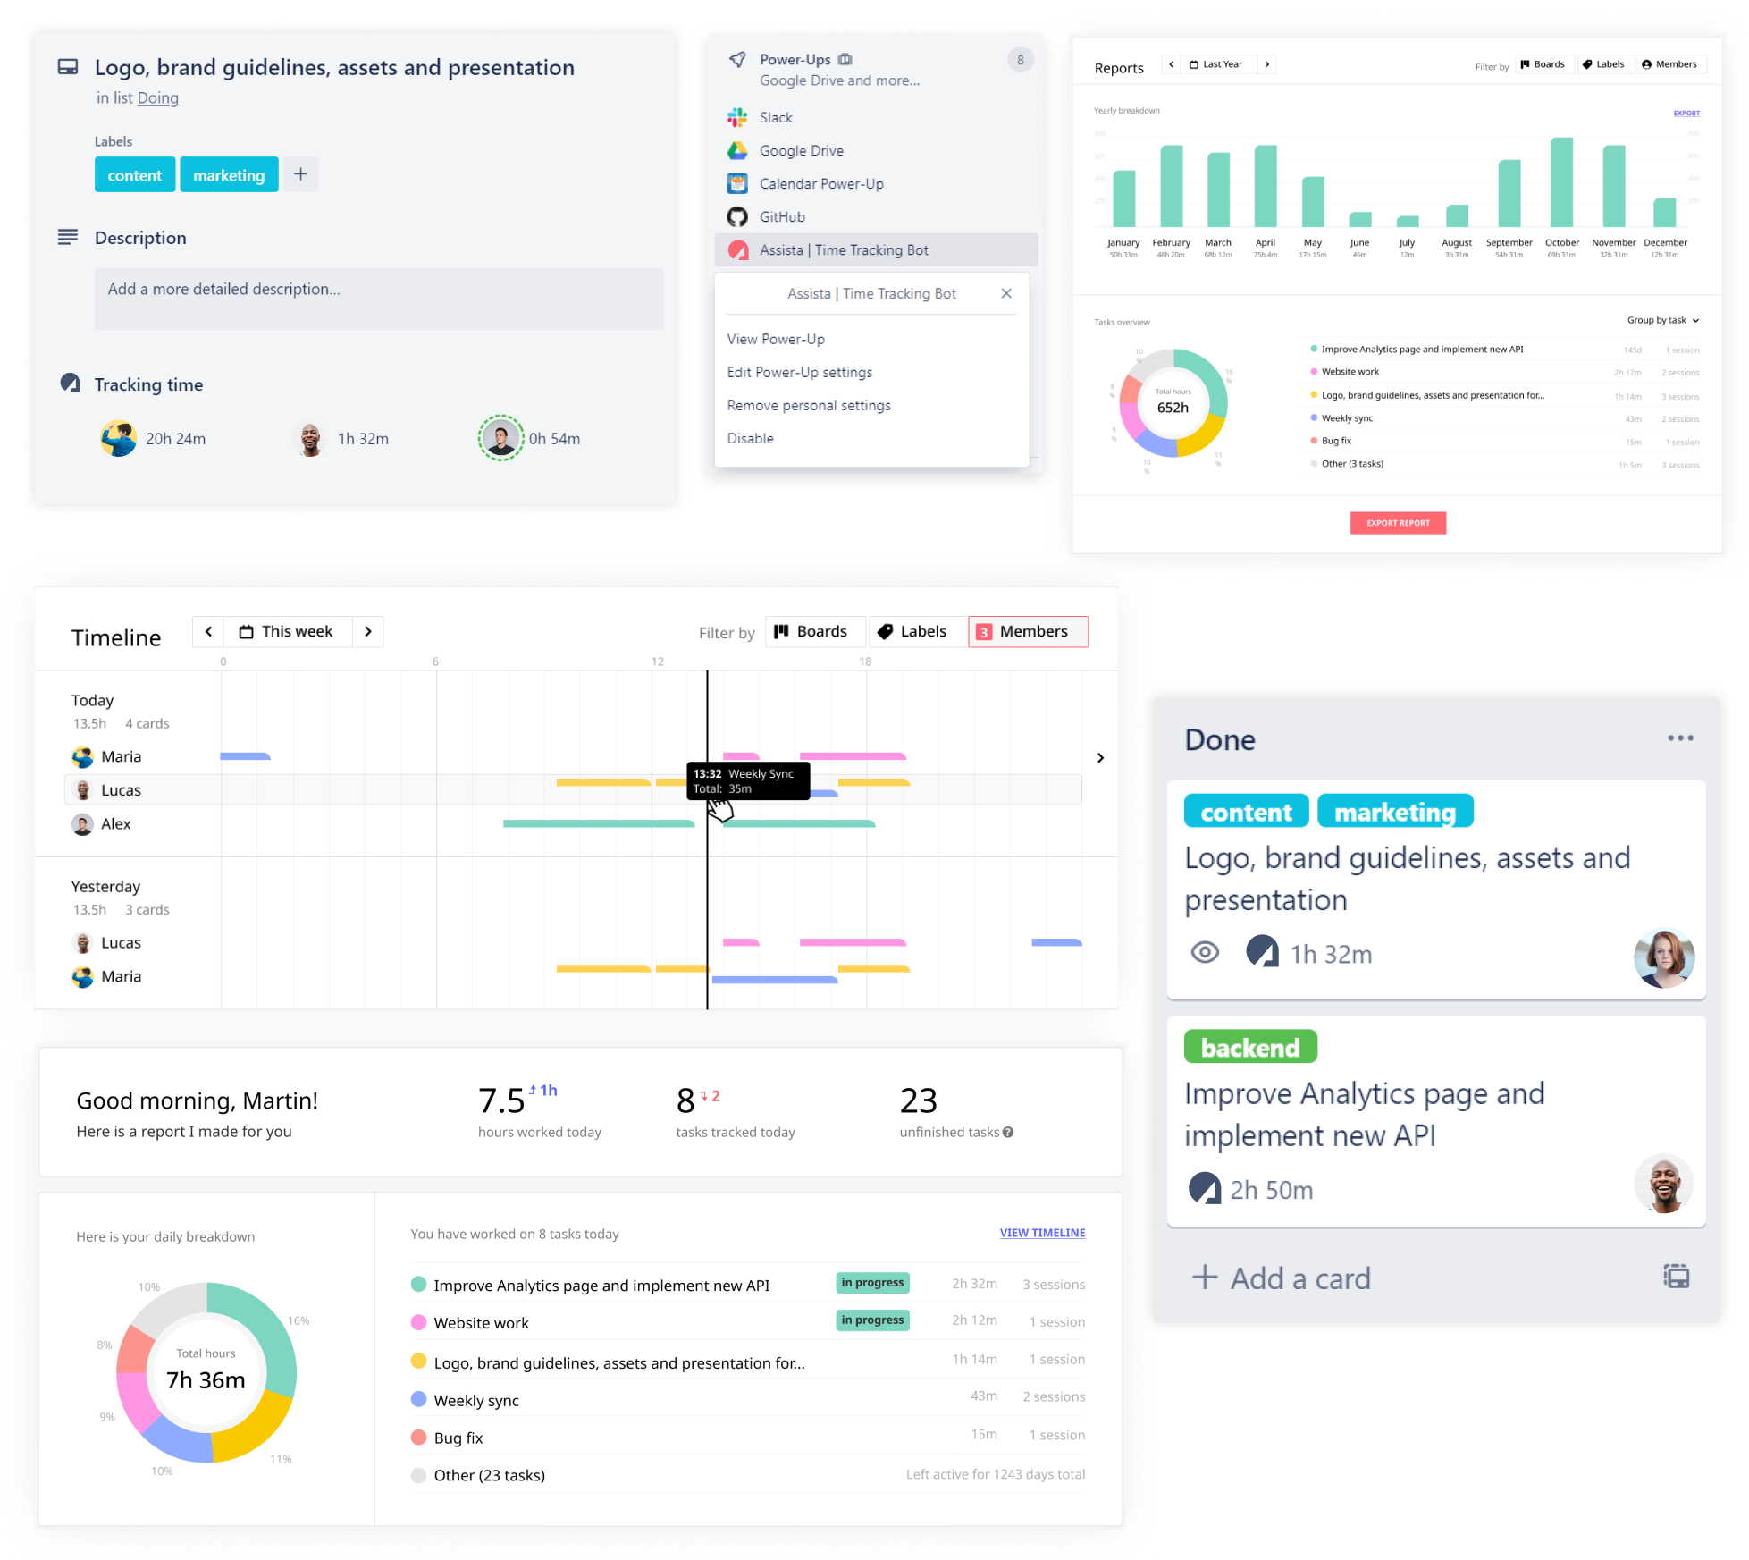The height and width of the screenshot is (1560, 1749).
Task: Click the GitHub icon
Action: coord(737,216)
